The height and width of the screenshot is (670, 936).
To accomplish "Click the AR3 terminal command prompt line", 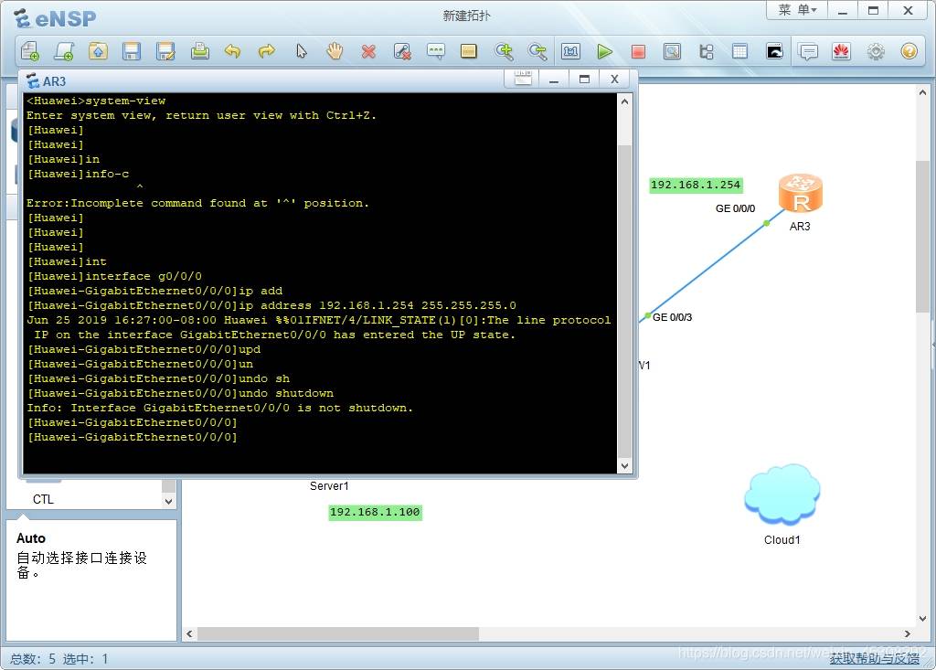I will point(132,437).
